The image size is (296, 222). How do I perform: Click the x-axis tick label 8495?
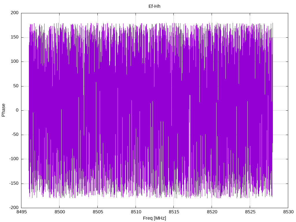click(x=21, y=212)
